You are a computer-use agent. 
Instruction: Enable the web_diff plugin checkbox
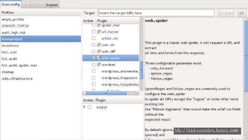[x=94, y=51]
